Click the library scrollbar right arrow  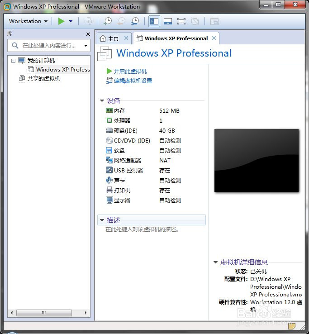86,313
